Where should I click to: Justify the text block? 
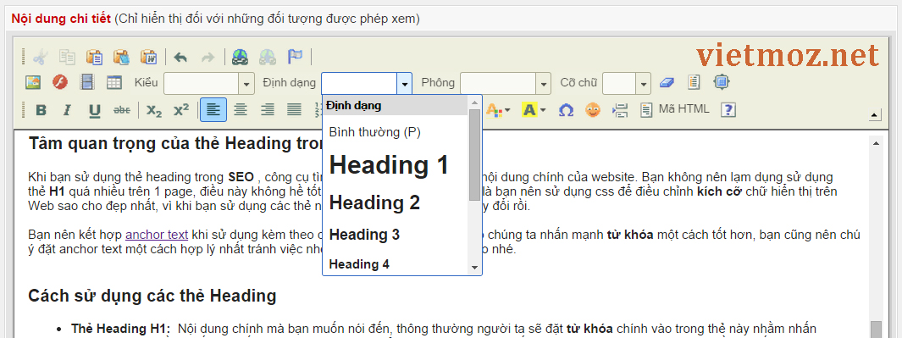(x=294, y=110)
